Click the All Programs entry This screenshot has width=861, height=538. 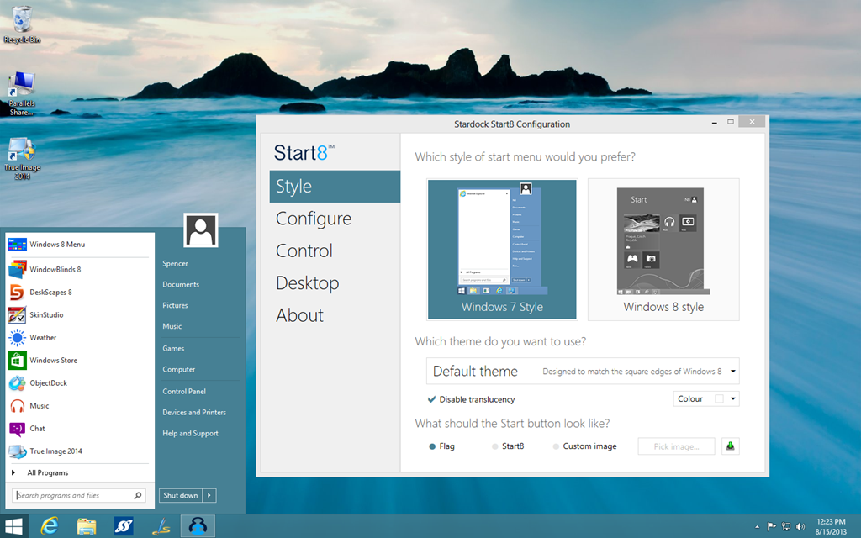tap(48, 472)
